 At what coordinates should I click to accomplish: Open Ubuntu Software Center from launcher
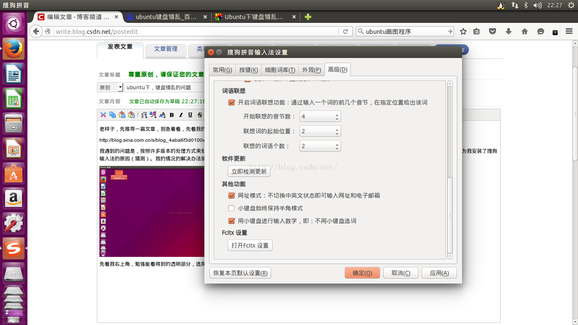pos(14,174)
